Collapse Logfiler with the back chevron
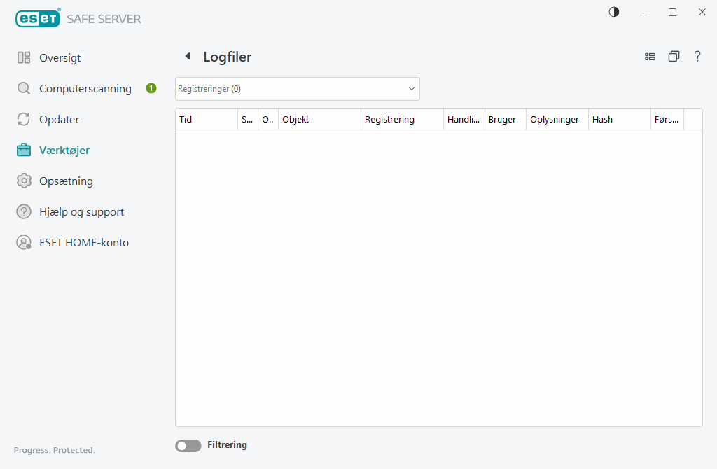Image resolution: width=717 pixels, height=469 pixels. tap(187, 55)
